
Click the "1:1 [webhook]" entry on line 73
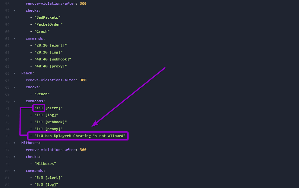coord(51,122)
